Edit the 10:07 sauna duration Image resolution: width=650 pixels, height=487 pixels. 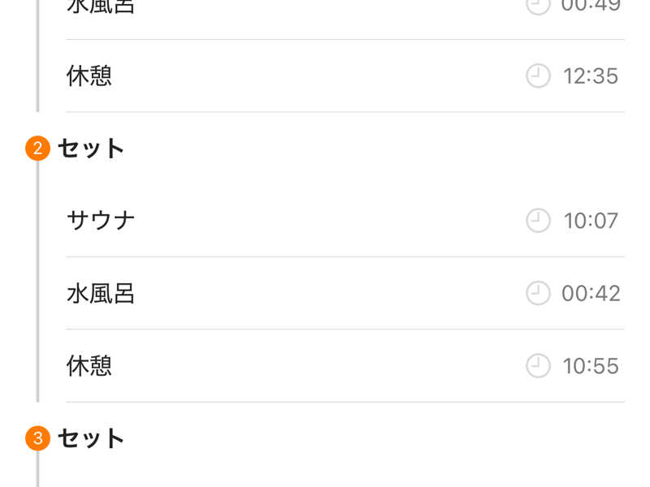coord(591,221)
